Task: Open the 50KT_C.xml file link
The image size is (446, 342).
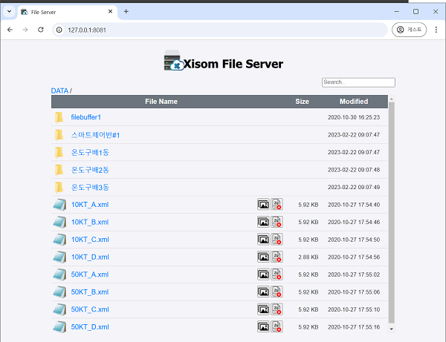Action: (90, 309)
